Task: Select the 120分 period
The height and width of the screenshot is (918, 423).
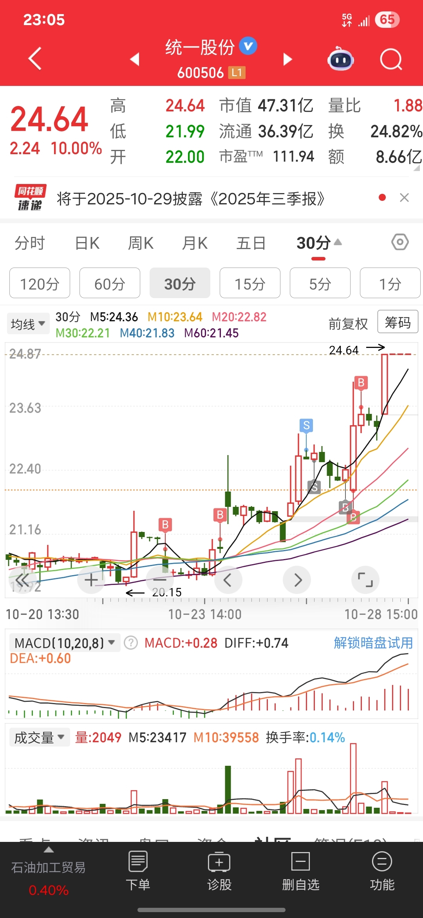Action: 40,283
